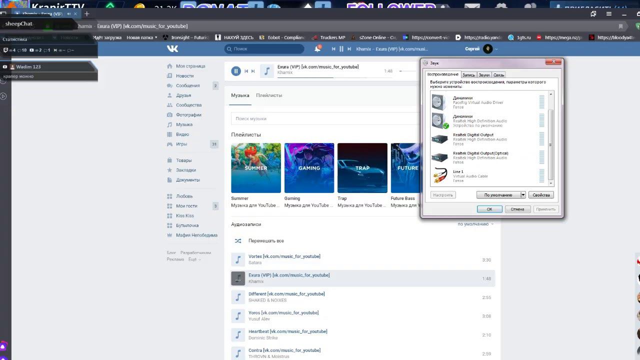Open Музыка sidebar note icon
The image size is (640, 360).
click(170, 124)
